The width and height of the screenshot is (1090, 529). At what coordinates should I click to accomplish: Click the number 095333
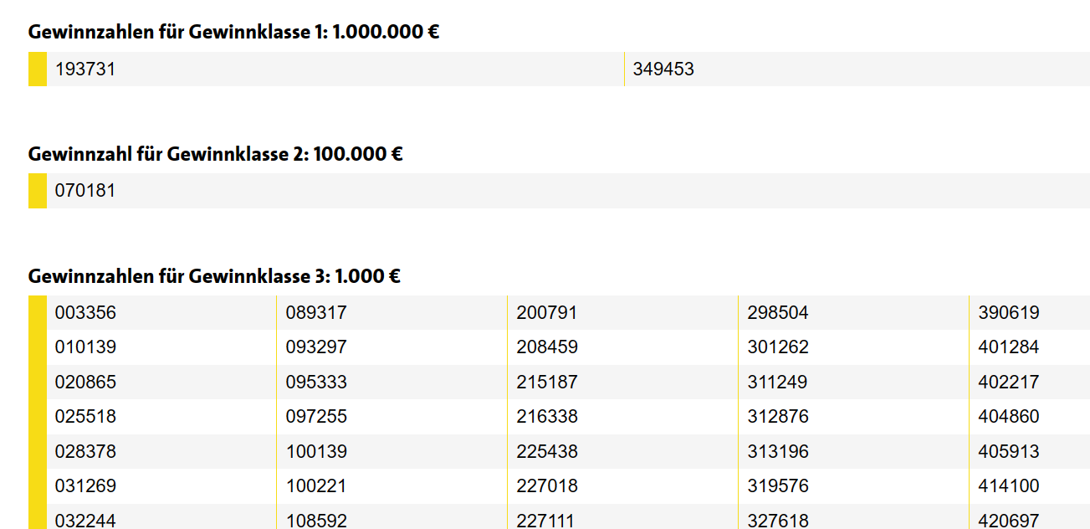tap(316, 383)
